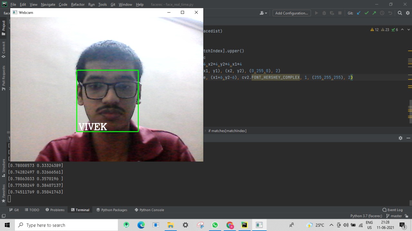Open the Event Log
The height and width of the screenshot is (231, 412).
(392, 210)
